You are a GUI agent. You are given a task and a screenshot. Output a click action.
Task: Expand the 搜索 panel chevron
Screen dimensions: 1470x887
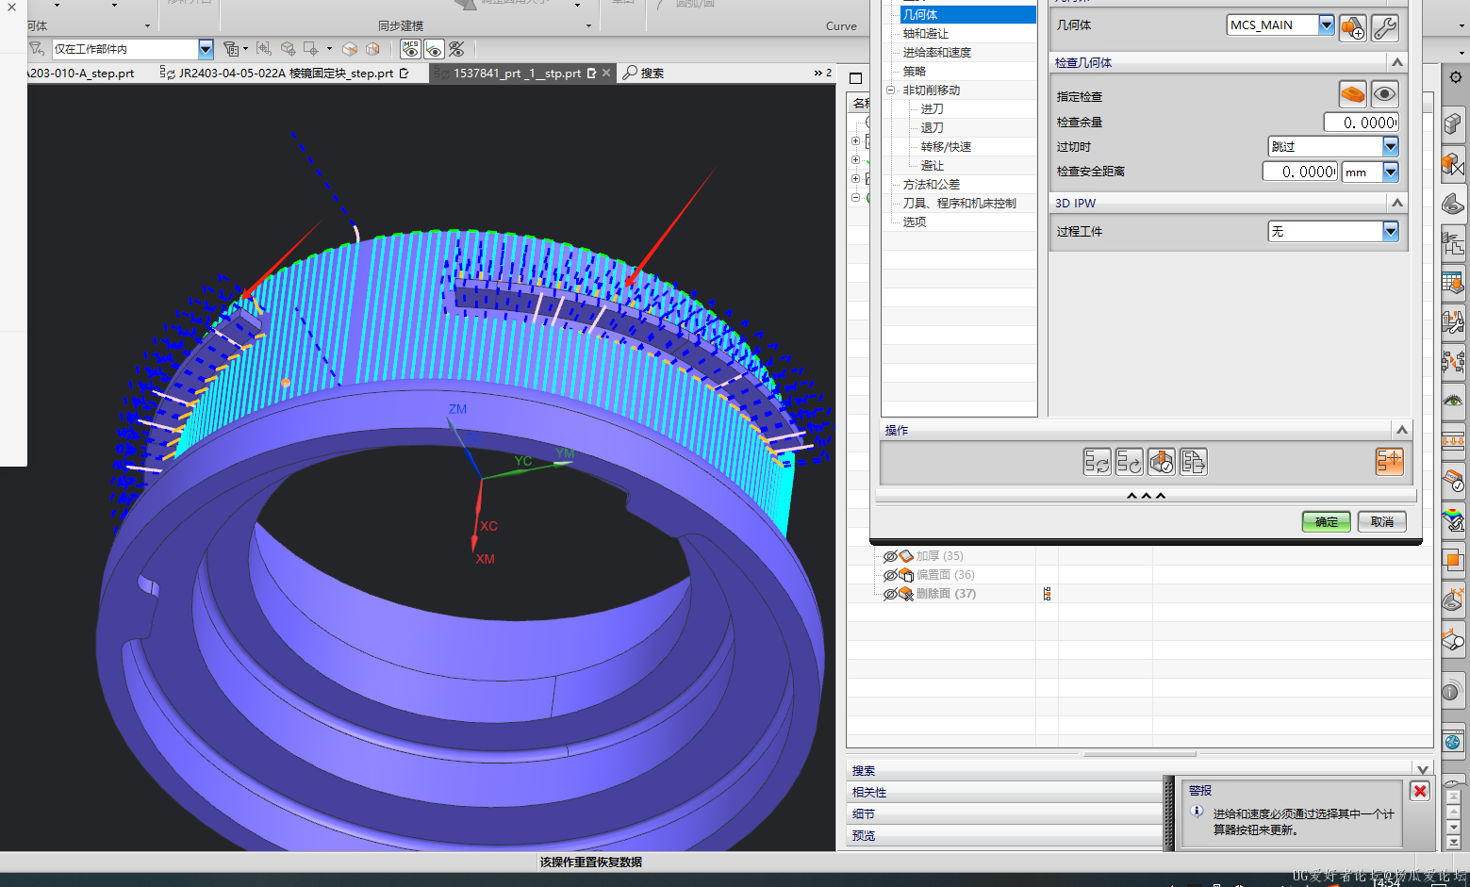click(x=1422, y=770)
